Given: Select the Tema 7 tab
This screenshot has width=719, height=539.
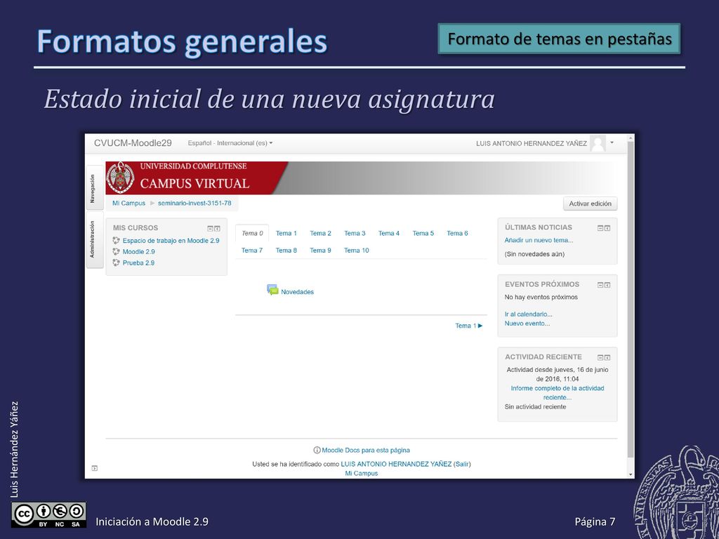Looking at the screenshot, I should (x=252, y=251).
